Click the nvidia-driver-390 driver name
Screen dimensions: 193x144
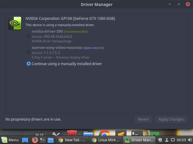click(47, 31)
